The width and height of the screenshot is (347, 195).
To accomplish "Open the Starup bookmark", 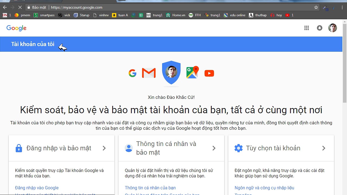I will pyautogui.click(x=81, y=15).
